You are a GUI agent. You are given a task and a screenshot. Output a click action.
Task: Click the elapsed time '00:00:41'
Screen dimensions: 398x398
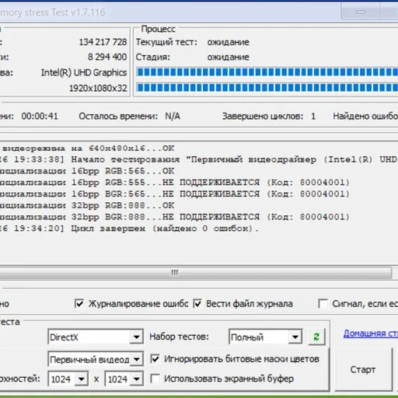pyautogui.click(x=40, y=116)
